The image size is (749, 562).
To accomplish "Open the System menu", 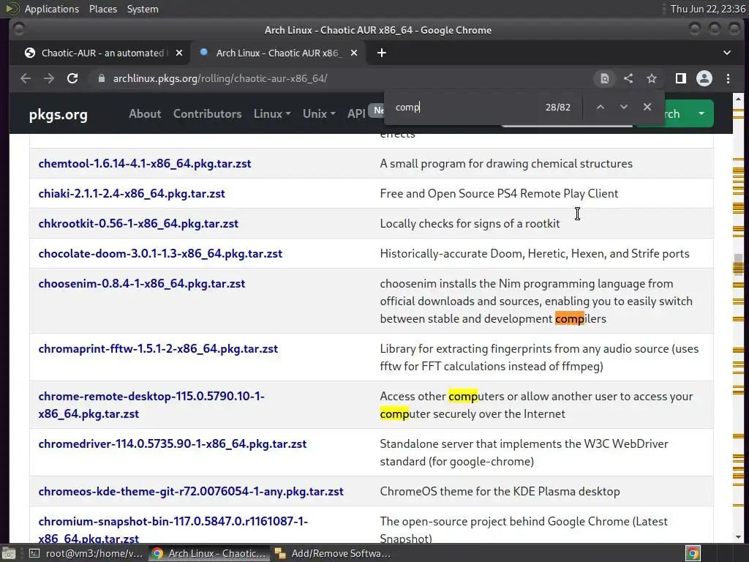I will click(143, 9).
